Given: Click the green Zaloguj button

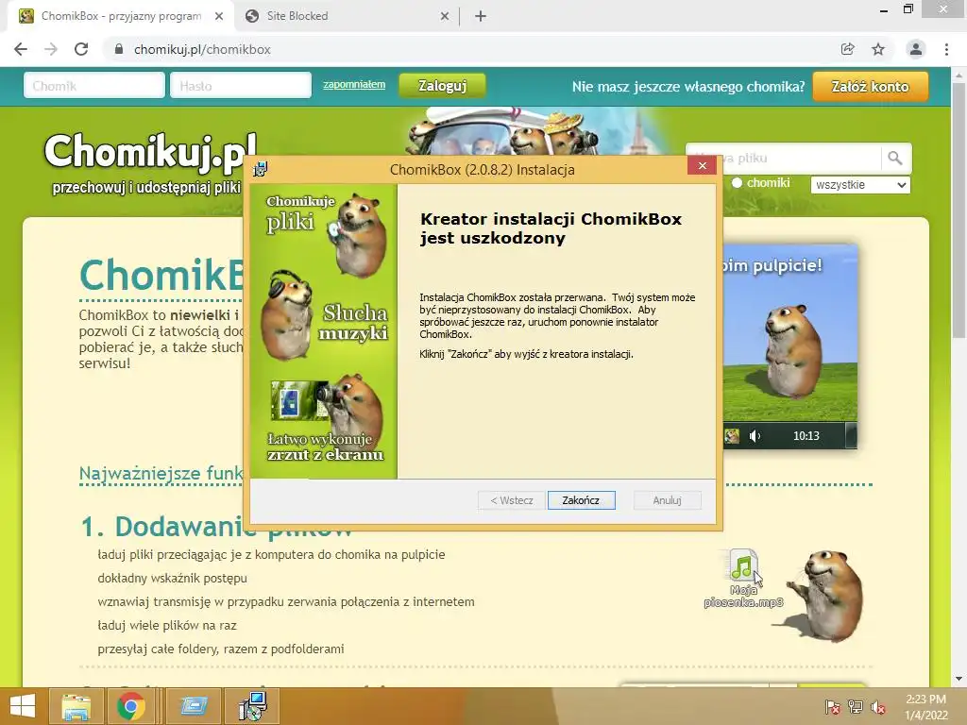Looking at the screenshot, I should (442, 86).
